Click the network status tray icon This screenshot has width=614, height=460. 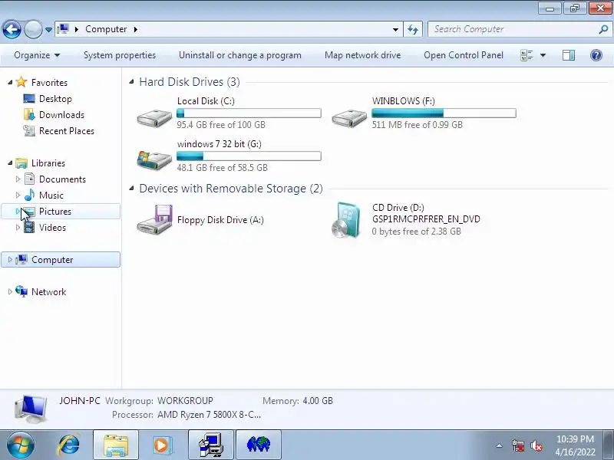point(517,445)
